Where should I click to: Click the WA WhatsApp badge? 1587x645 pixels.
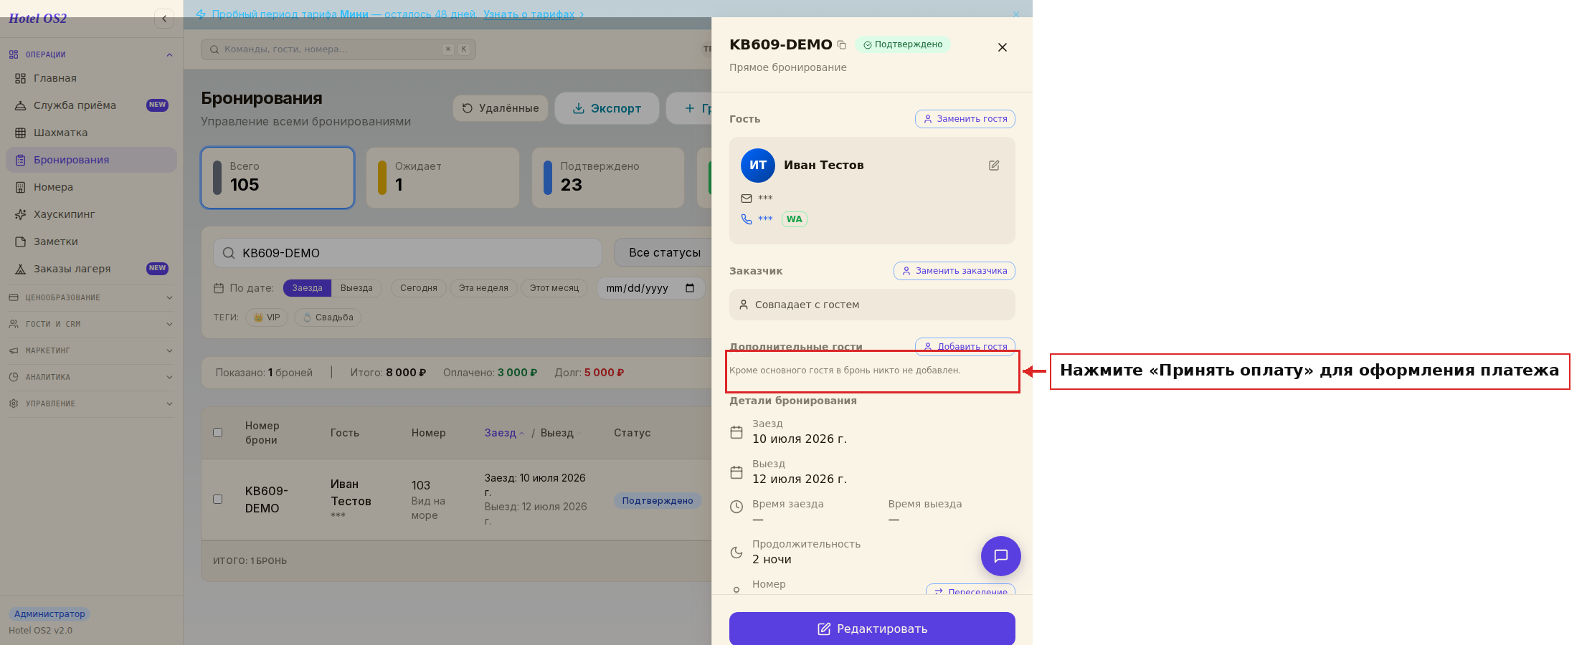coord(794,219)
